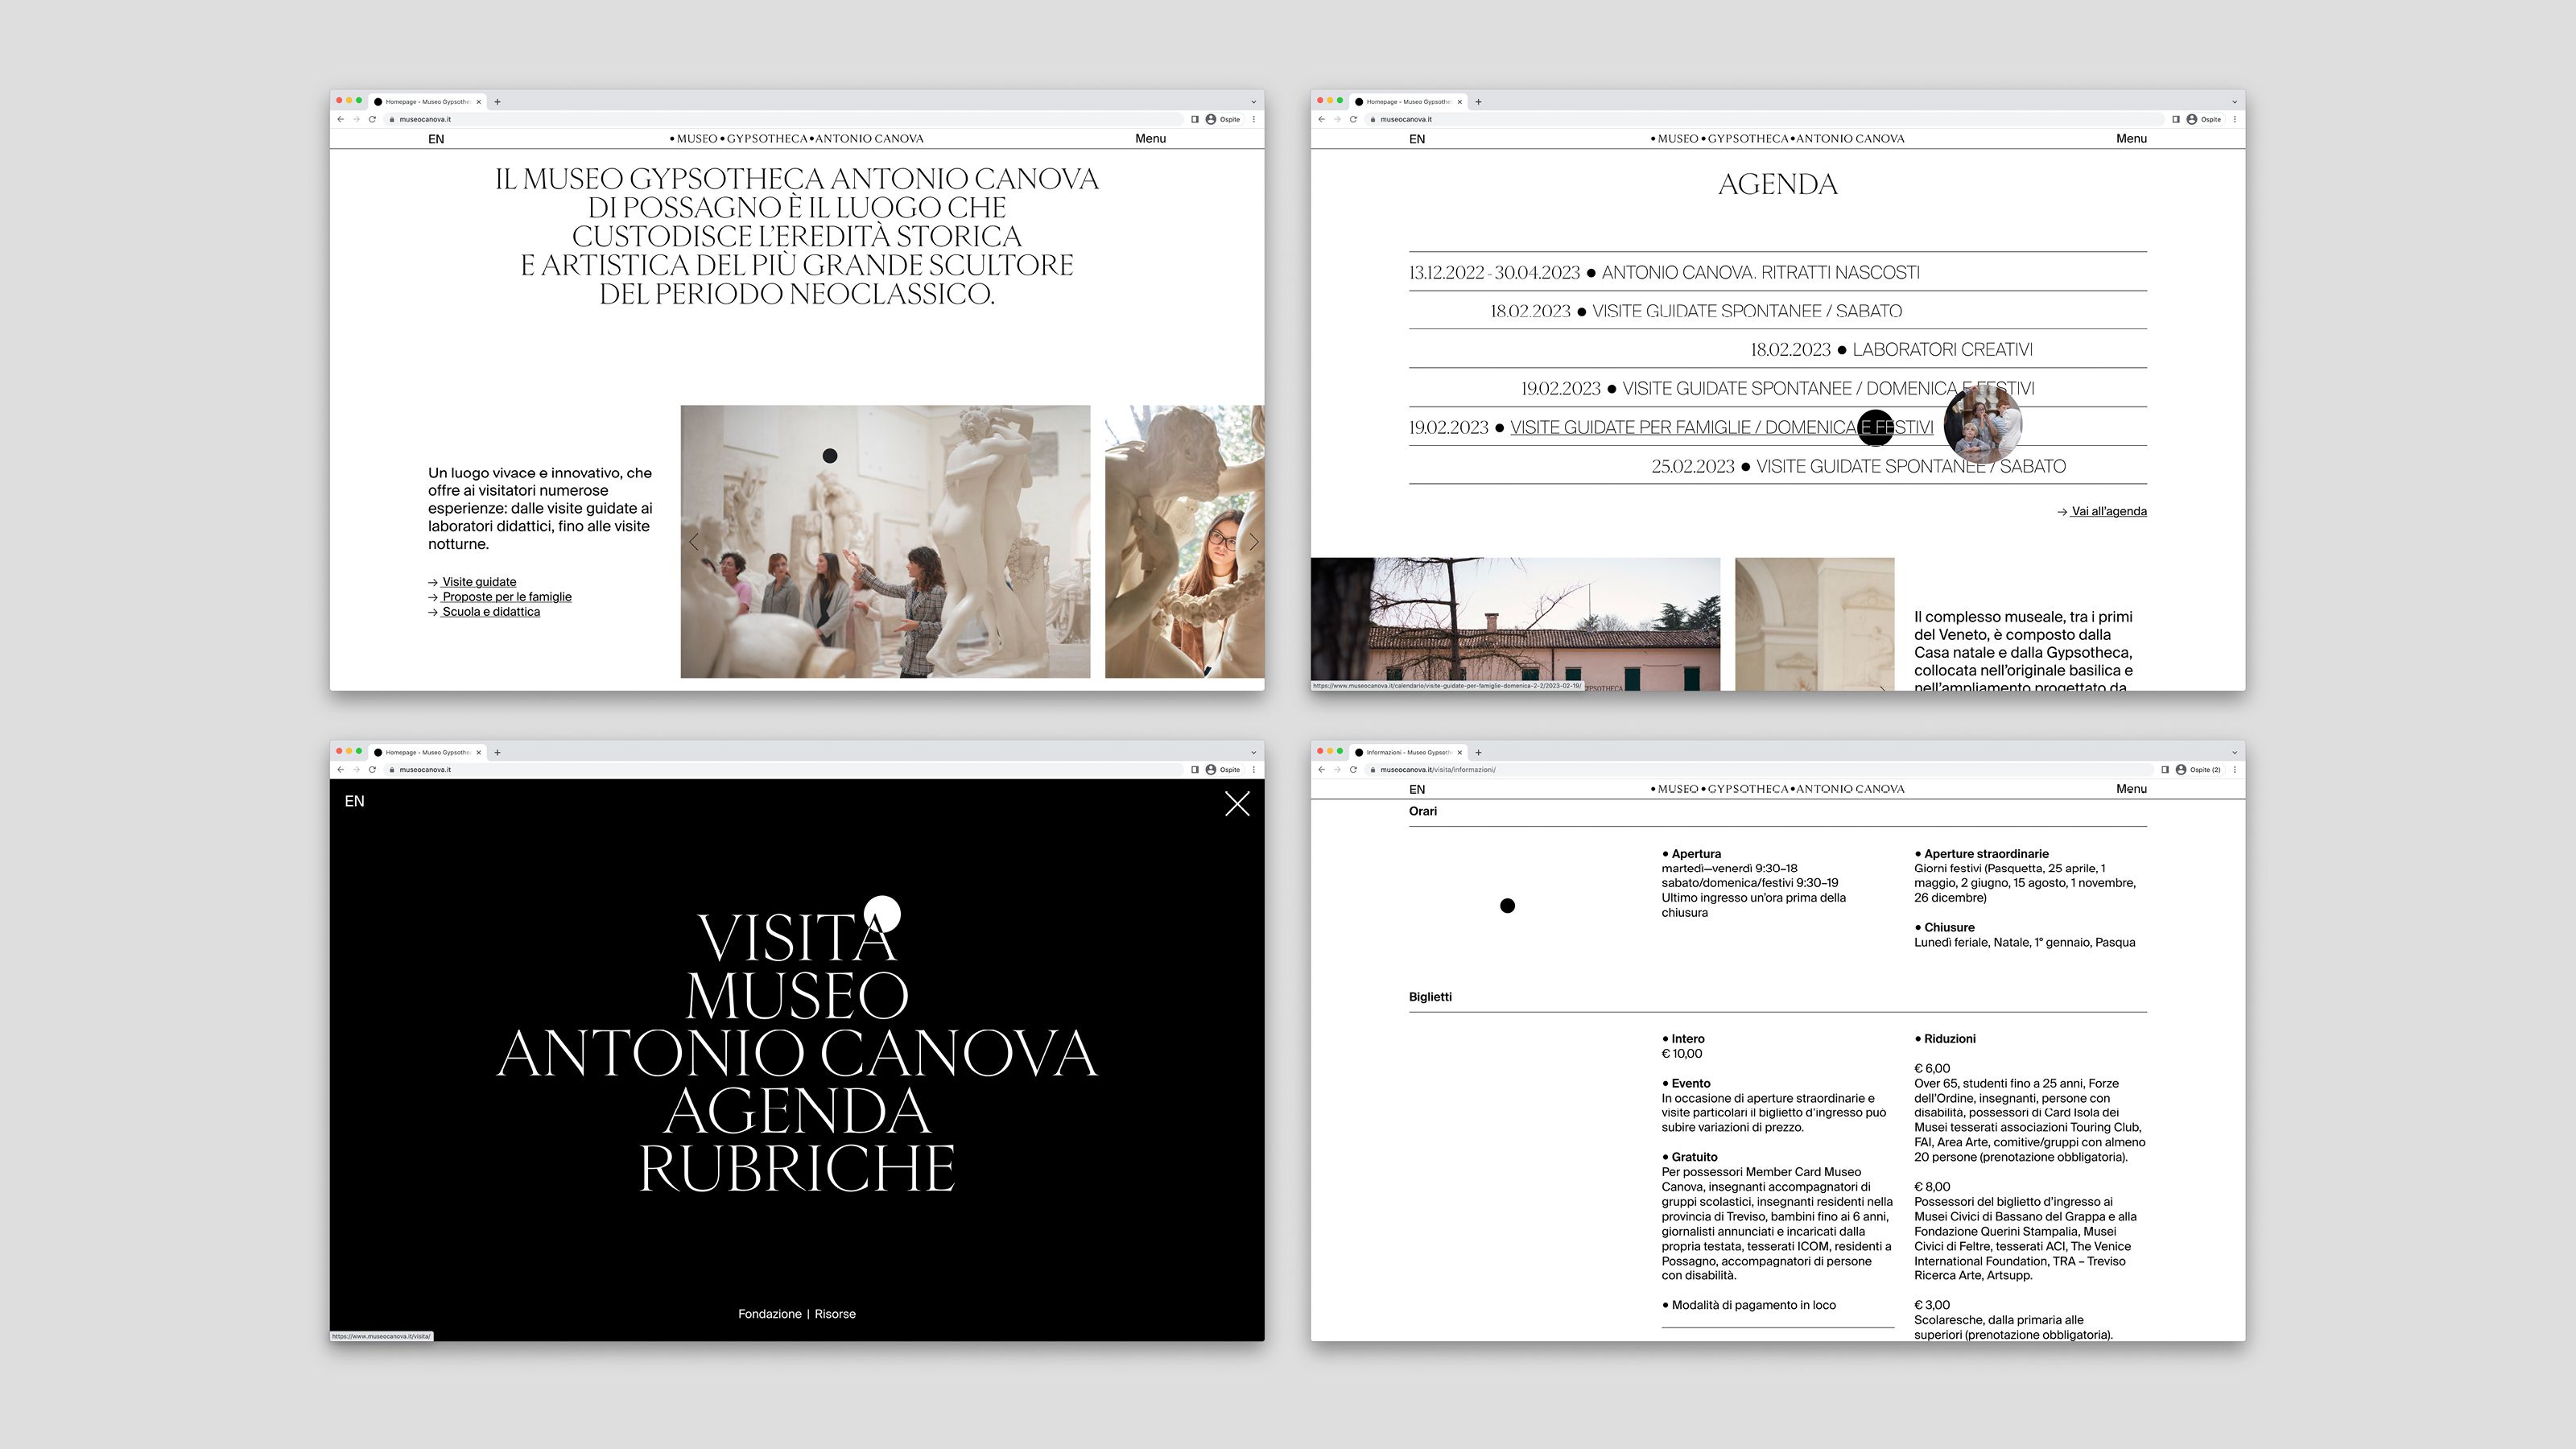Follow the Vai all'agenda link
This screenshot has width=2576, height=1449.
coord(2108,511)
